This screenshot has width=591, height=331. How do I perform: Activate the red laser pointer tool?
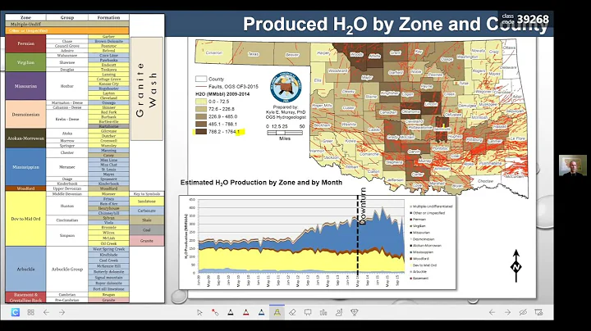click(215, 312)
